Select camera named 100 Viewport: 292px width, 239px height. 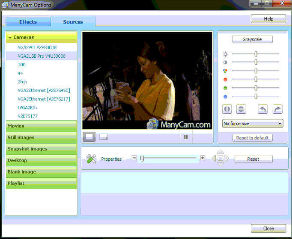click(x=41, y=65)
